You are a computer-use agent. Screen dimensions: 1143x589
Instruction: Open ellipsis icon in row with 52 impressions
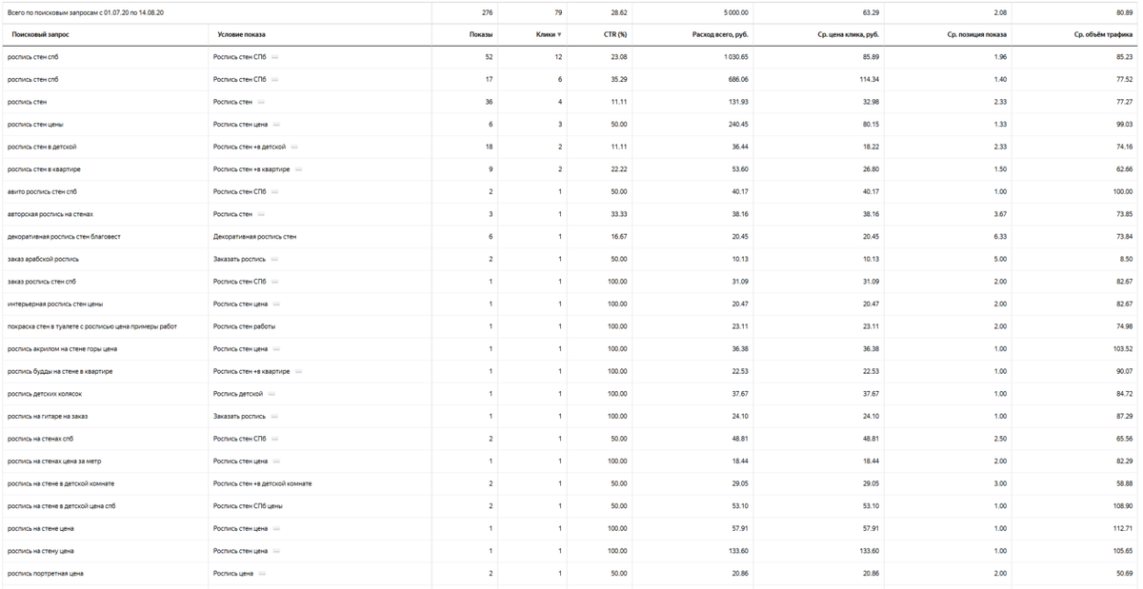click(274, 57)
